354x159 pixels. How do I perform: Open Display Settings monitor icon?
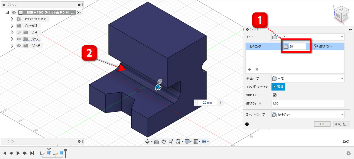187,141
